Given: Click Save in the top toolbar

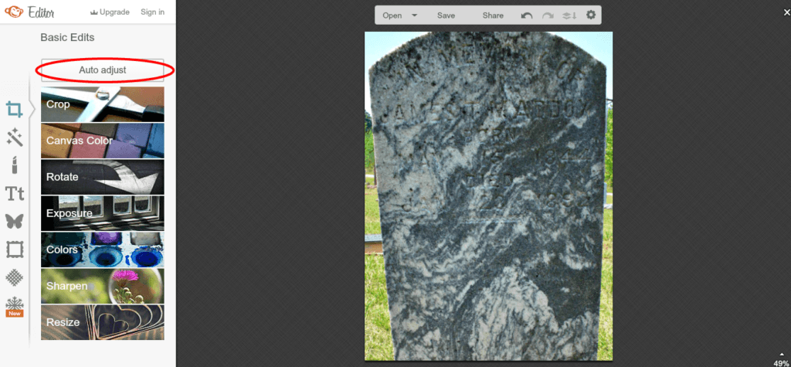Looking at the screenshot, I should click(x=446, y=15).
